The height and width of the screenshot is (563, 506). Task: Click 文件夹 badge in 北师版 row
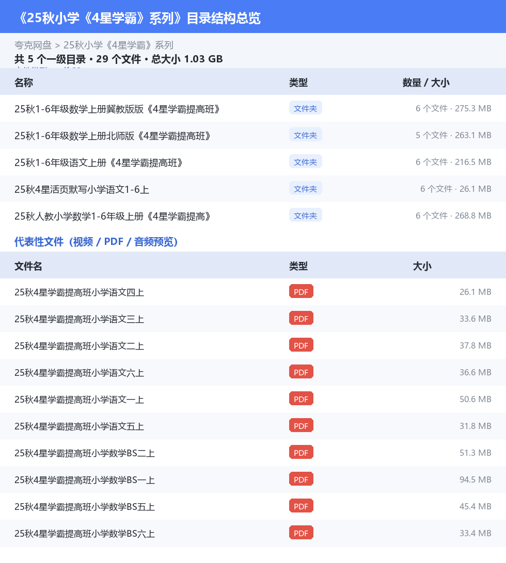pyautogui.click(x=305, y=135)
